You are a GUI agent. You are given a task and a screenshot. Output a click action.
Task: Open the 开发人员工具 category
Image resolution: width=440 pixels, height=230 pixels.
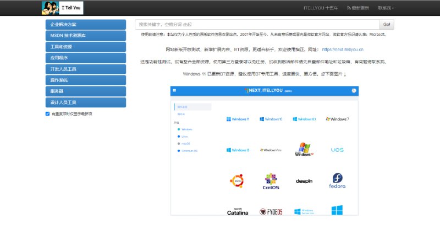point(85,69)
